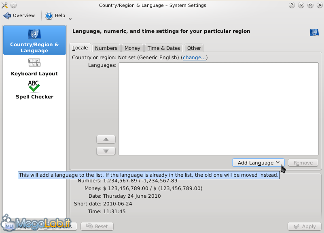Switch to the Time & Dates tab
This screenshot has width=324, height=233.
point(163,48)
